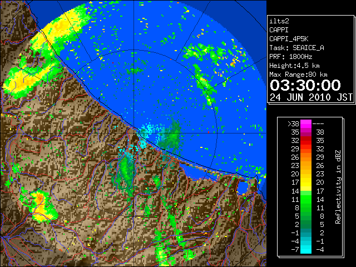Click the cyan -7 to -4 dBZ legend color

[x=306, y=249]
